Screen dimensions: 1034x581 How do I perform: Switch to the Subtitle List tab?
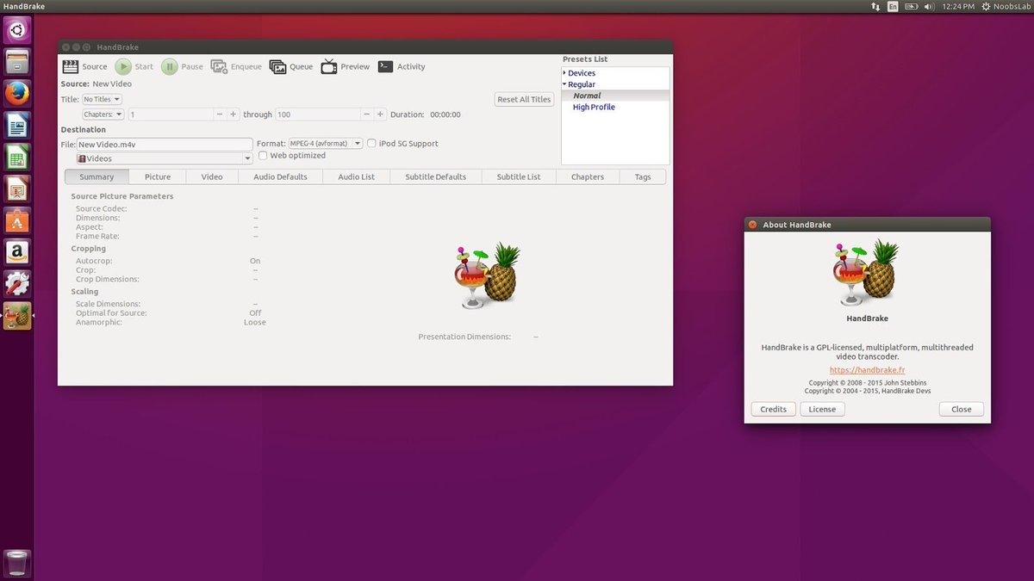[x=519, y=176]
